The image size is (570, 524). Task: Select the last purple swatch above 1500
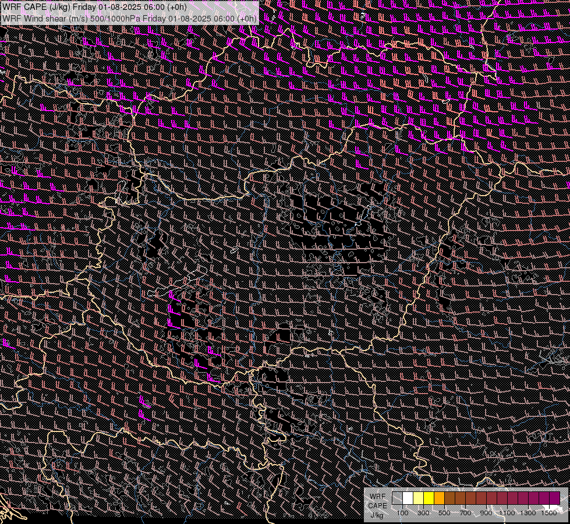click(555, 498)
